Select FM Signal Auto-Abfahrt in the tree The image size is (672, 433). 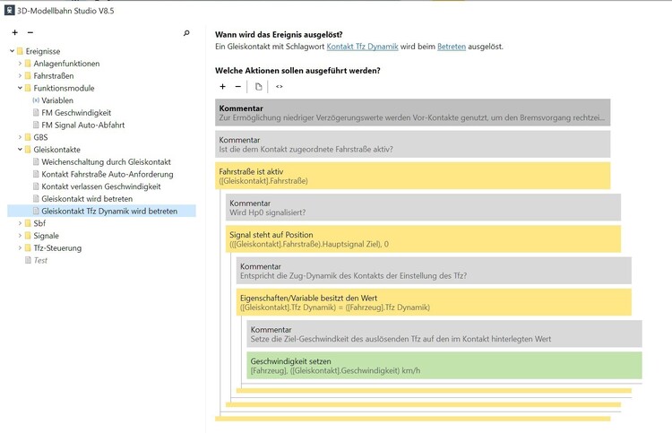tap(82, 126)
